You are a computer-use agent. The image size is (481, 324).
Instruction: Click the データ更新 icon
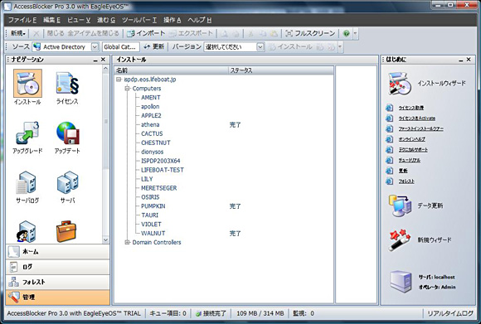[x=400, y=206]
